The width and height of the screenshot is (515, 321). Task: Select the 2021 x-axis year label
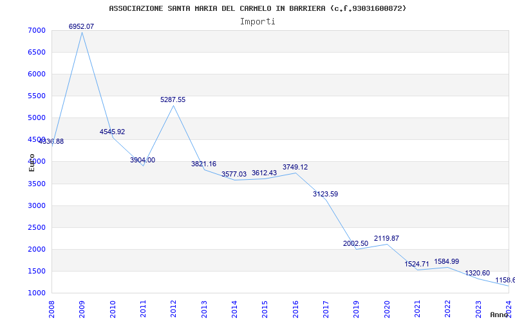(x=417, y=309)
